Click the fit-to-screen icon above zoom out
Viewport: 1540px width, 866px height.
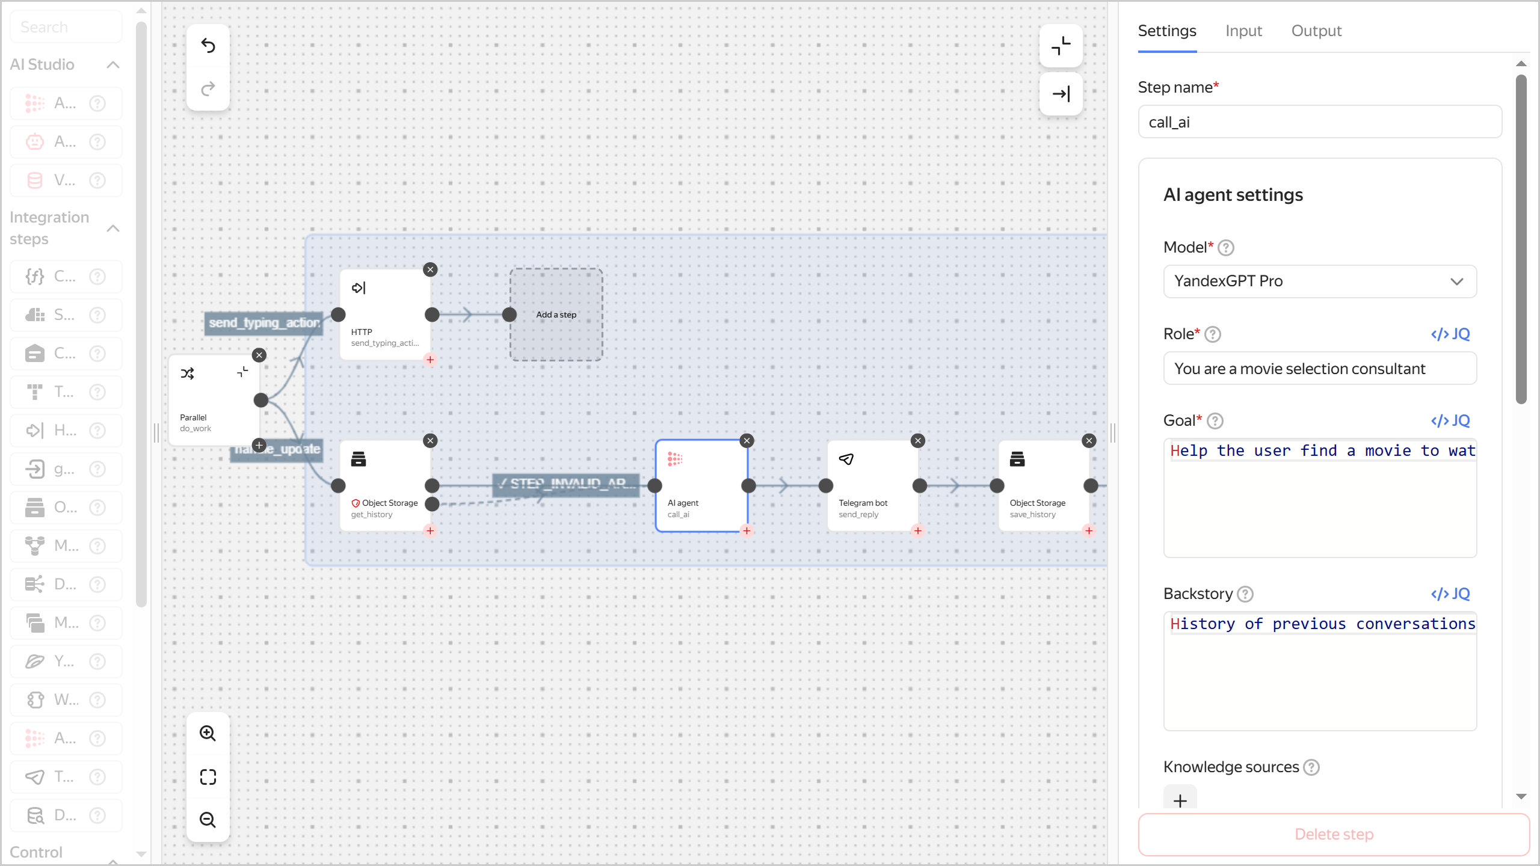pos(208,777)
